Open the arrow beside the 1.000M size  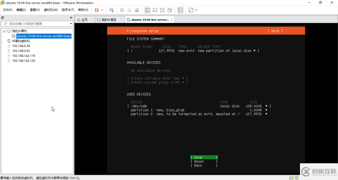pos(267,110)
